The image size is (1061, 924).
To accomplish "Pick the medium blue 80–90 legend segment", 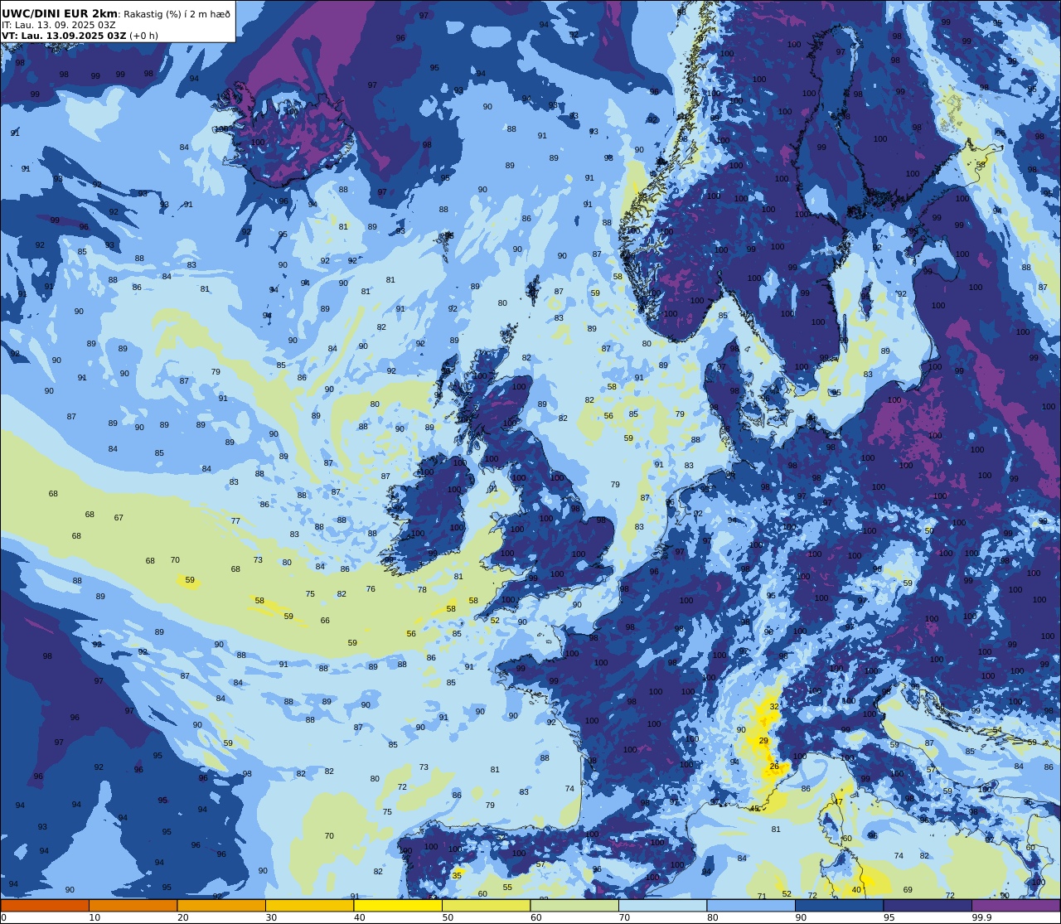I will [751, 906].
